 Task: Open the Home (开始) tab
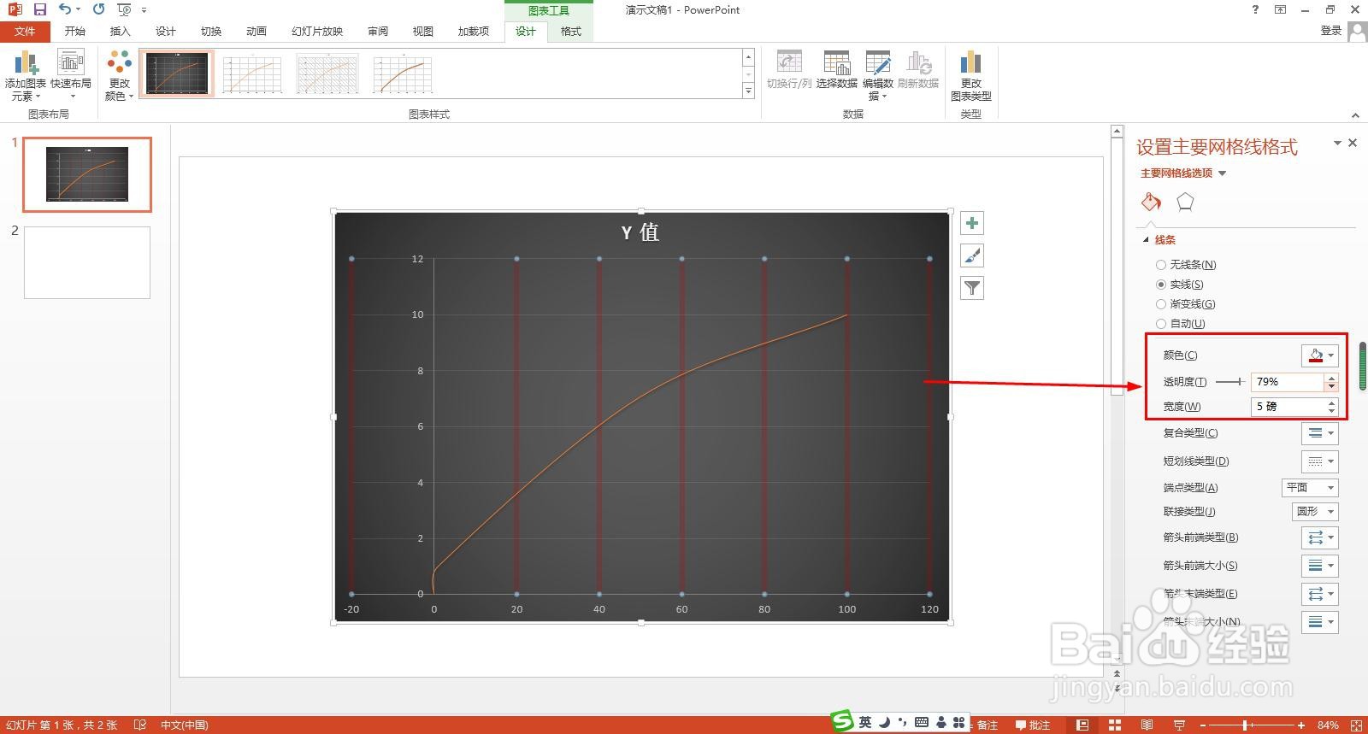[x=75, y=32]
